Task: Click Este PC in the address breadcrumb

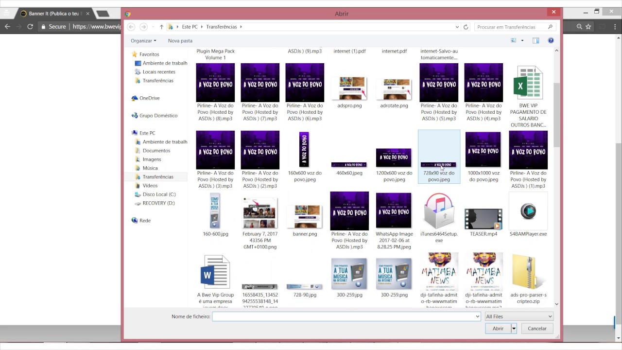Action: click(190, 27)
